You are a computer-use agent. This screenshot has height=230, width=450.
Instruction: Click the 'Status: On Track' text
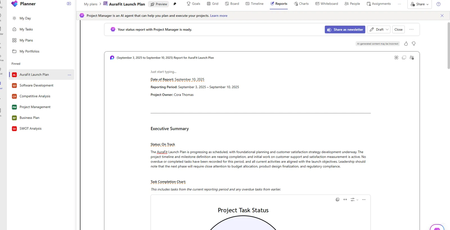click(163, 144)
